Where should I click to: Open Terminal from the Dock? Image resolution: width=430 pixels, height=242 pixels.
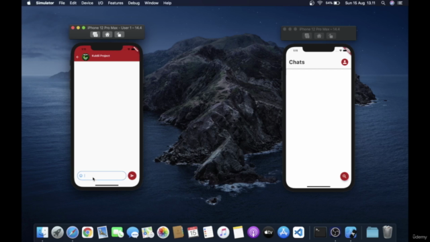pyautogui.click(x=320, y=233)
